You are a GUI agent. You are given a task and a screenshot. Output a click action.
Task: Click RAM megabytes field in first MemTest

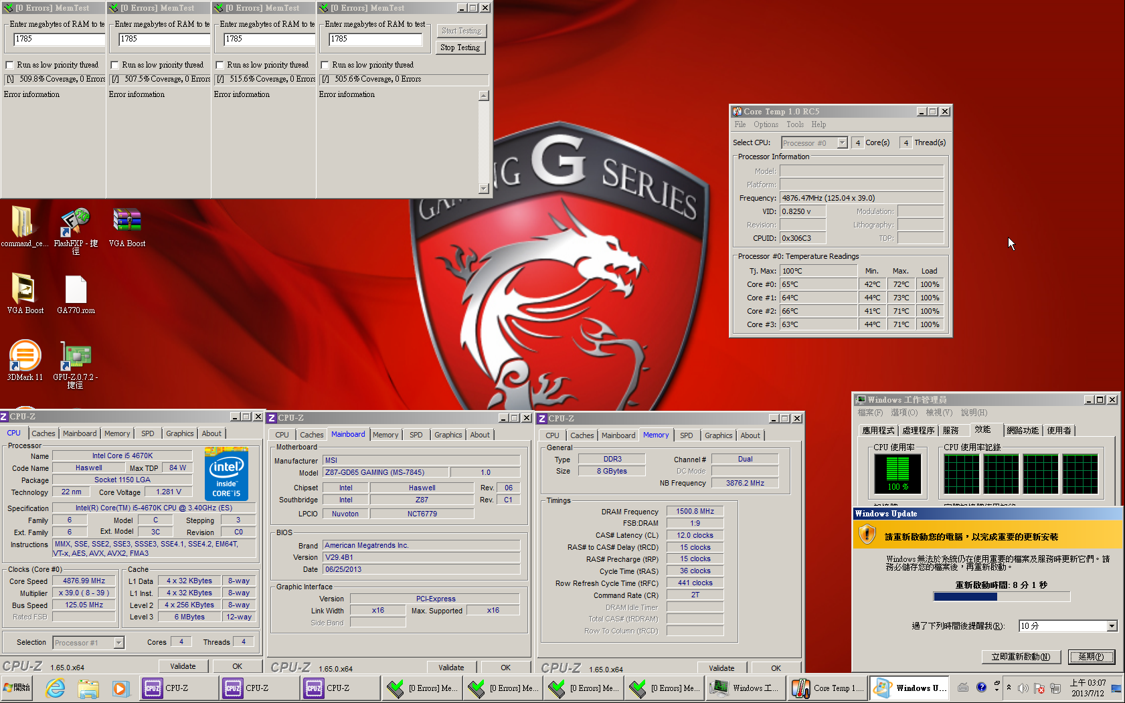(59, 39)
